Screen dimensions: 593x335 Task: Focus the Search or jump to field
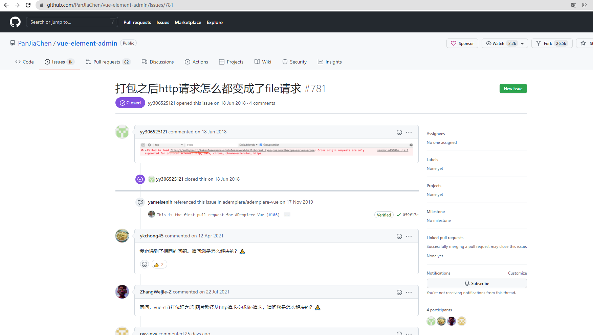pos(72,22)
